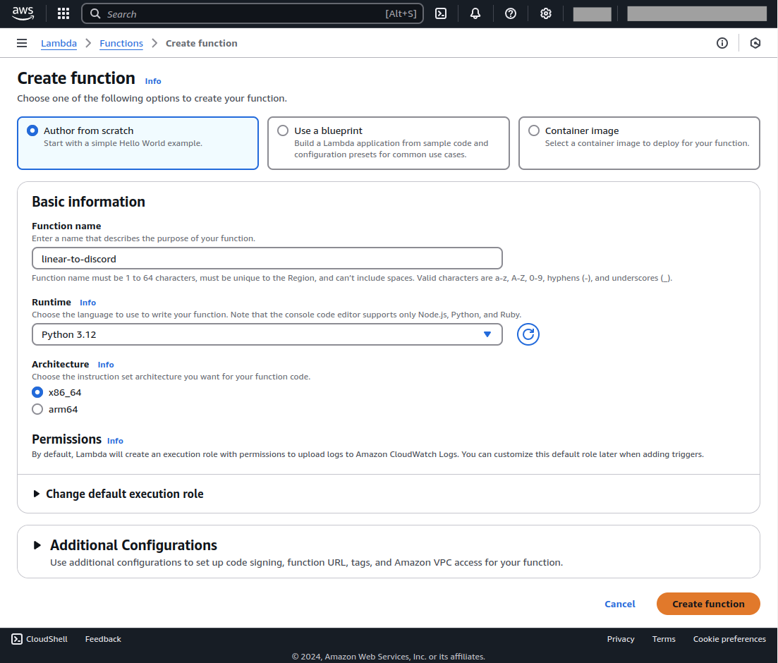Launch CloudShell from the top bar icon
The image size is (778, 663).
441,13
